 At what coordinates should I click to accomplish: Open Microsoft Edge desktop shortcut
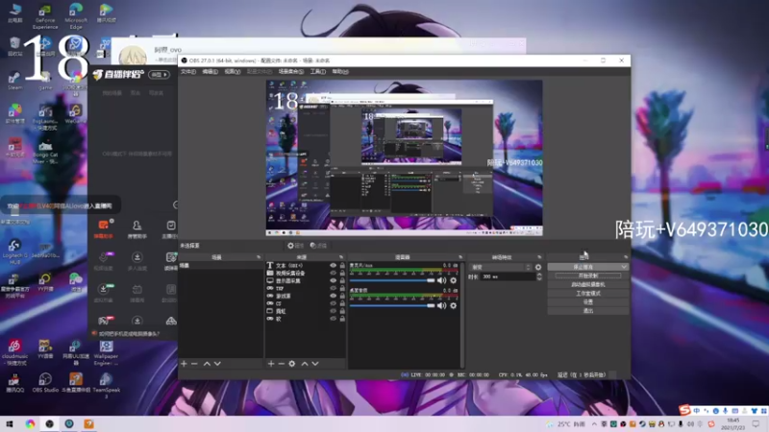coord(76,17)
